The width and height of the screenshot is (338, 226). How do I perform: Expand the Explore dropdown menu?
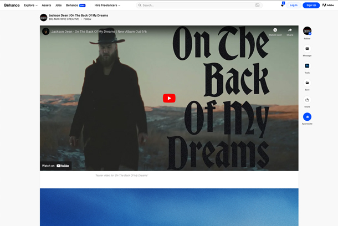(x=30, y=5)
